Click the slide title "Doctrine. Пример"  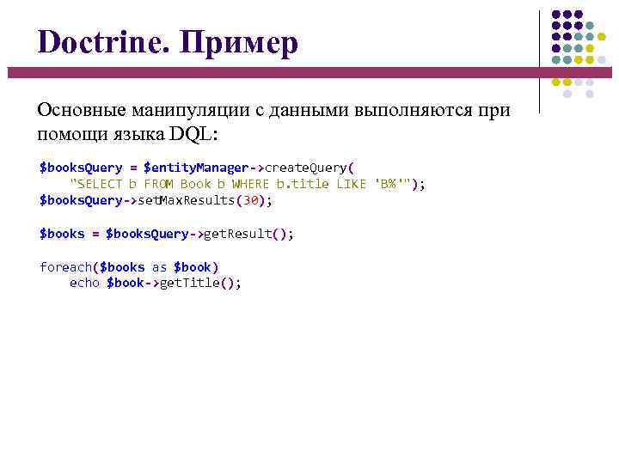click(168, 43)
